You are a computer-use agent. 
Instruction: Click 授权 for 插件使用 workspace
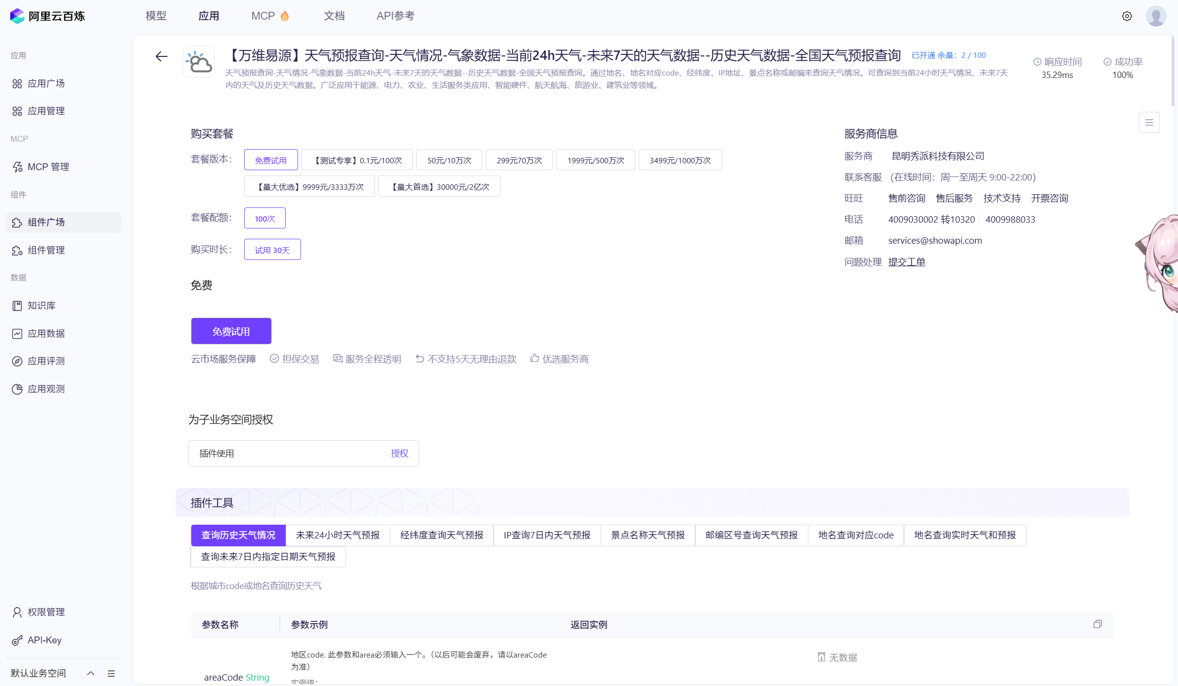tap(399, 454)
